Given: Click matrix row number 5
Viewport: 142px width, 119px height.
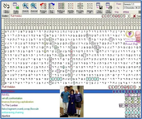Looking at the screenshot, I should pyautogui.click(x=3, y=47).
